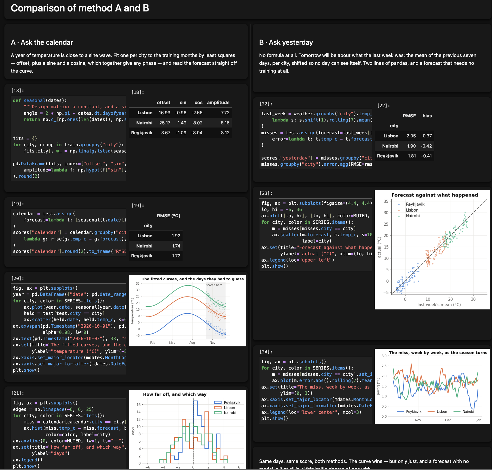
Task: Click the "offset" column header
Action: tap(164, 103)
